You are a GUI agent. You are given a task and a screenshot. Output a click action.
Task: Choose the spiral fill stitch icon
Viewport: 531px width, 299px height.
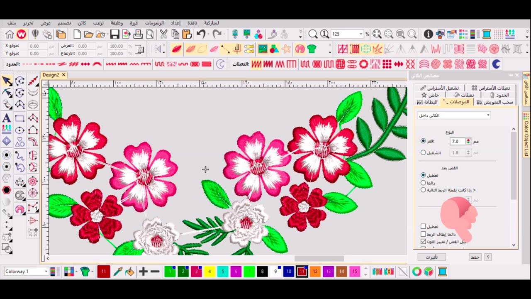point(435,64)
